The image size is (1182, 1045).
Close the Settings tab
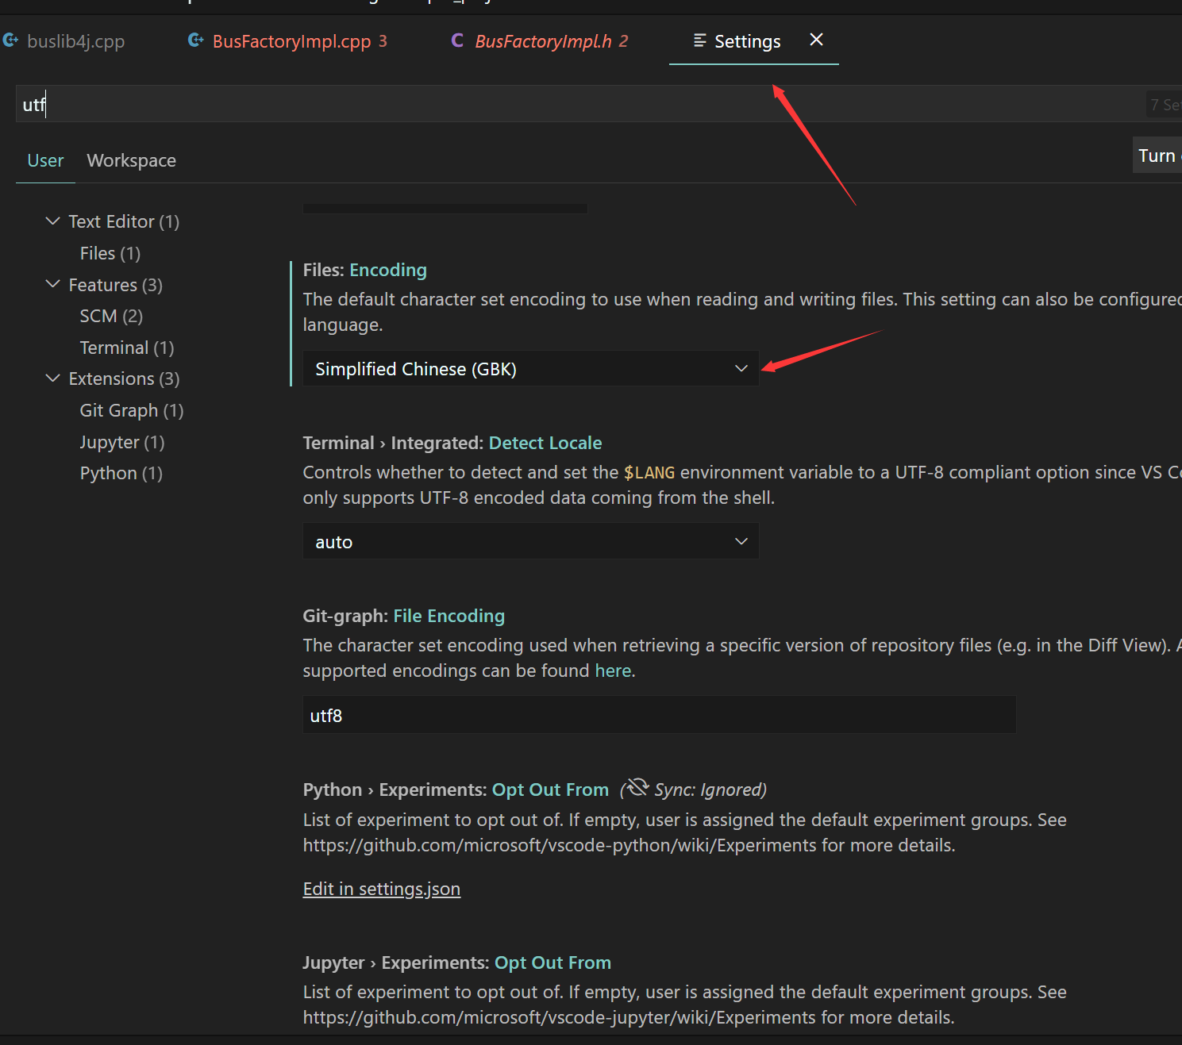pos(816,40)
